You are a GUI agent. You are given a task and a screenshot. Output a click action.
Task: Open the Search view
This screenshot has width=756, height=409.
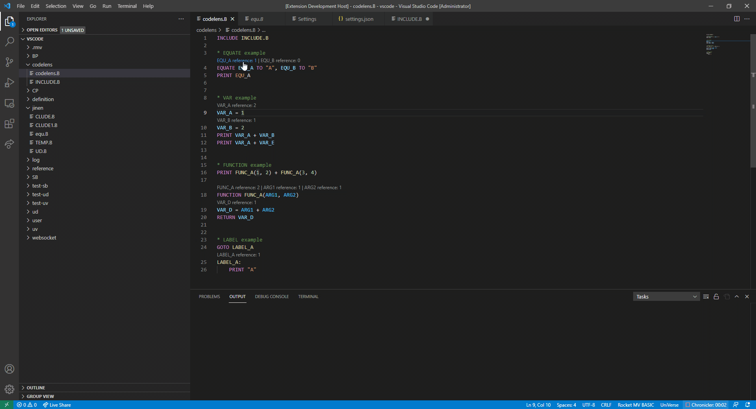tap(9, 42)
